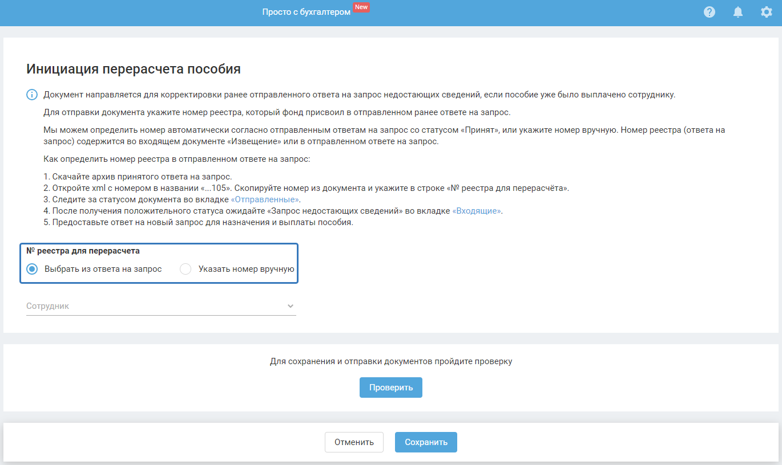Image resolution: width=782 pixels, height=465 pixels.
Task: Click the 'Проверить' button
Action: point(391,387)
